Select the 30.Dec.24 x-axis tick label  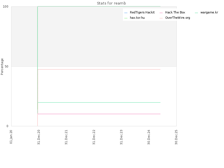tap(149, 137)
